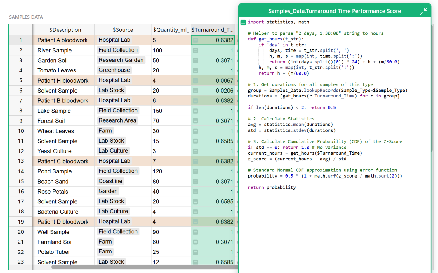Select the formula icon in Patient D bloodwork's turnaround cell
The height and width of the screenshot is (273, 438).
tap(195, 221)
